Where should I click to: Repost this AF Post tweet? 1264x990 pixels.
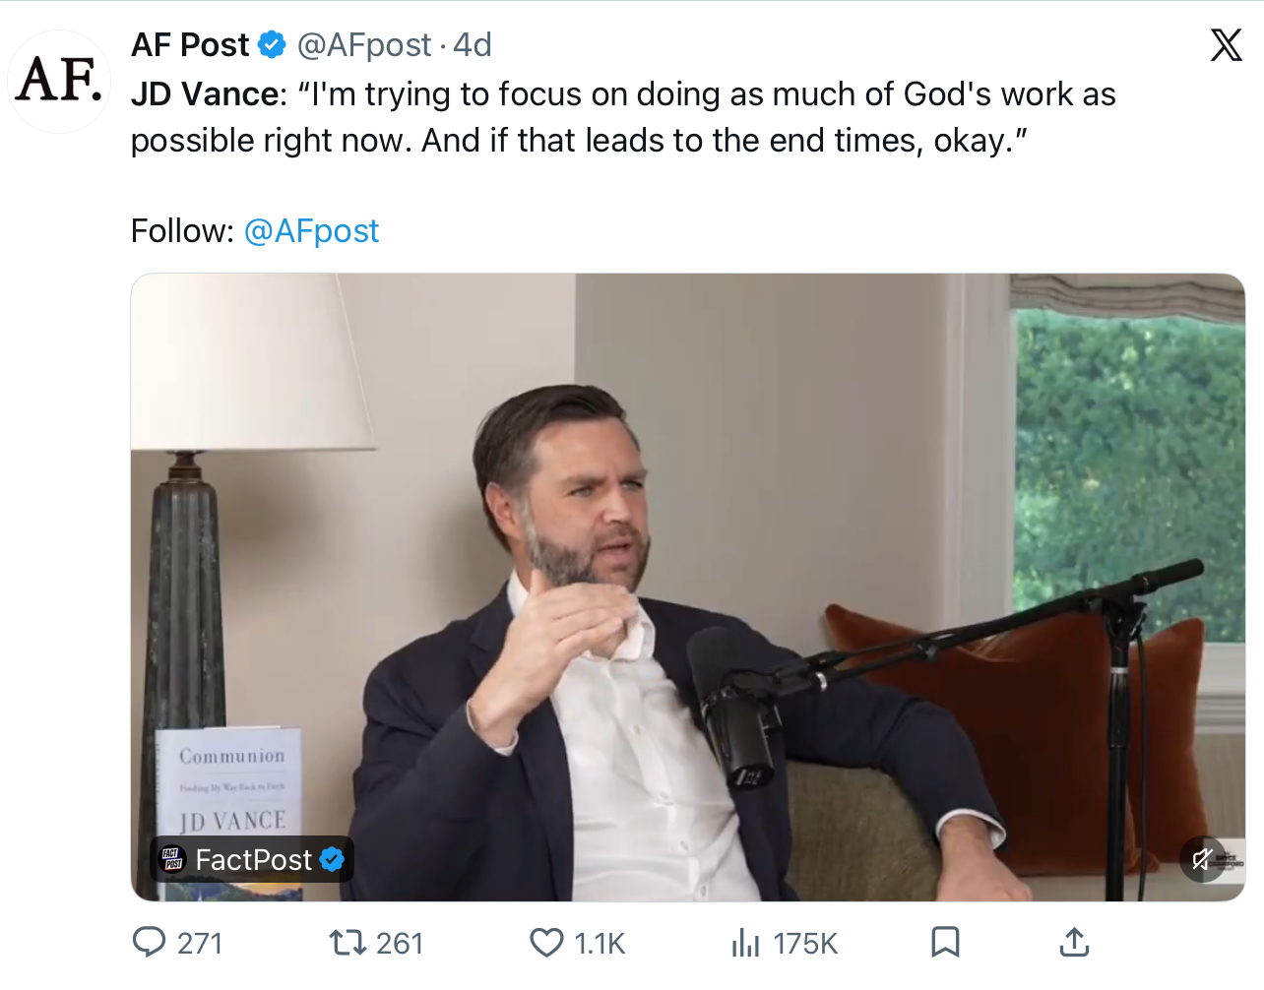348,942
